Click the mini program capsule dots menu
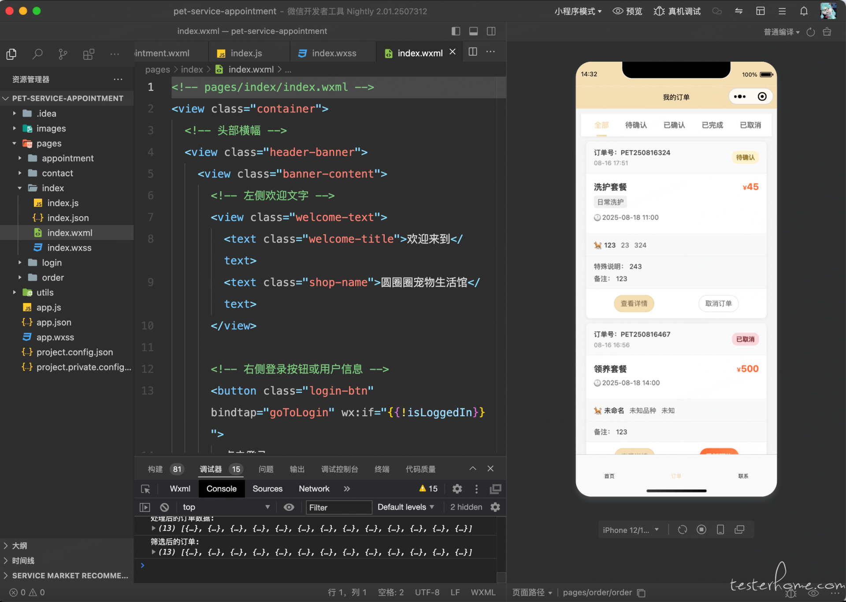Image resolution: width=846 pixels, height=602 pixels. 740,96
